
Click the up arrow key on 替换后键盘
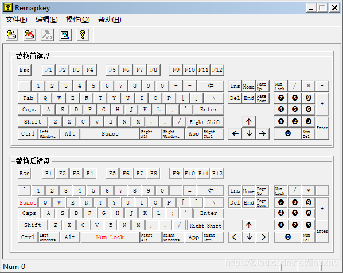(249, 225)
